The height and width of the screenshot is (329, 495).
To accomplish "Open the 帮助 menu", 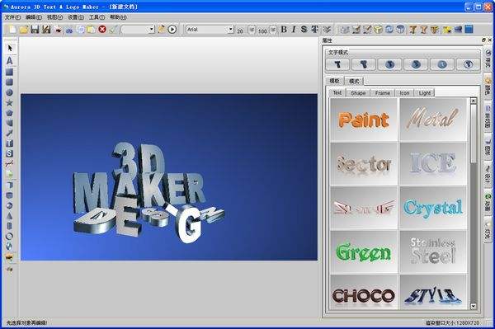I will [118, 17].
